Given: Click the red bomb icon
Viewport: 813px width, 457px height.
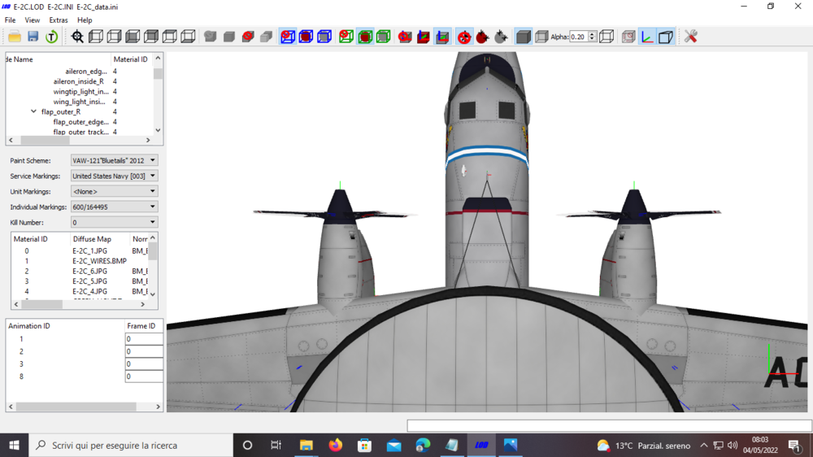Looking at the screenshot, I should pyautogui.click(x=483, y=37).
